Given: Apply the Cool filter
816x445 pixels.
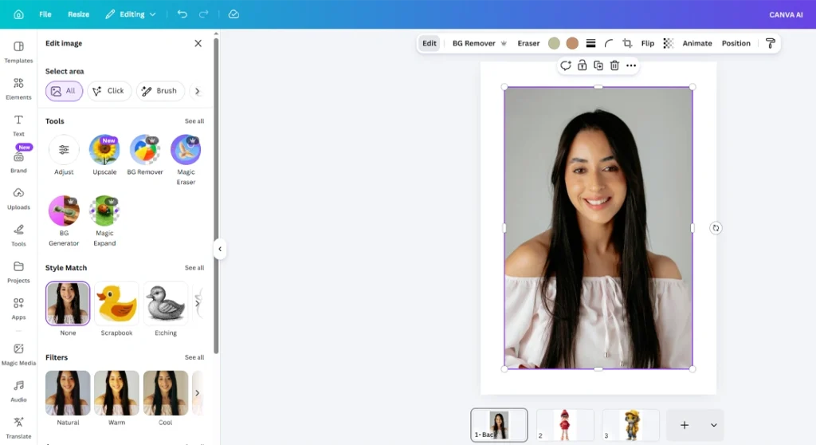Looking at the screenshot, I should [x=166, y=393].
